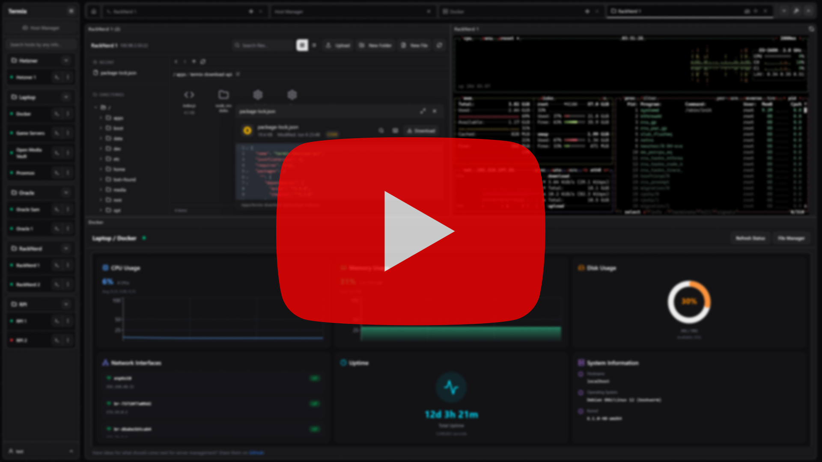Open the user menu at the sidebar bottom
This screenshot has height=462, width=822.
pos(41,451)
